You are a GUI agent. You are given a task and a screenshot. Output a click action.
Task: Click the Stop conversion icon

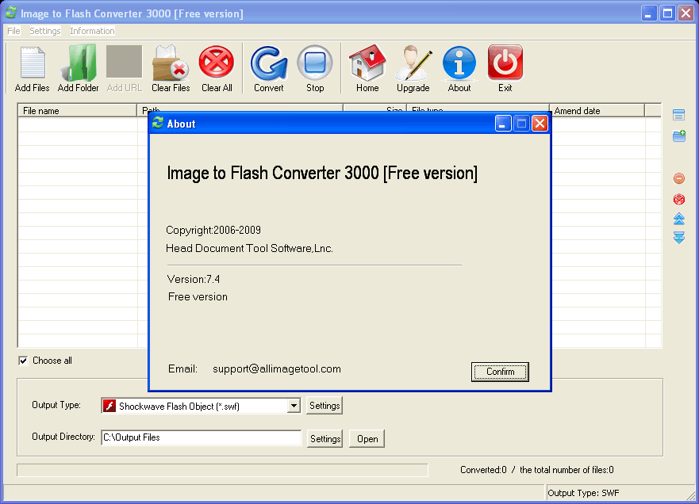coord(314,67)
